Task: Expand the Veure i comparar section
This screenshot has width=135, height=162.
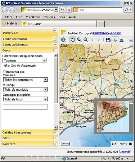Action: pos(55,39)
